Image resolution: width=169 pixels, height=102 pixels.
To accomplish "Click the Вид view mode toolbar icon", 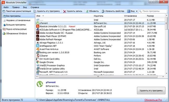I will [x=129, y=11].
